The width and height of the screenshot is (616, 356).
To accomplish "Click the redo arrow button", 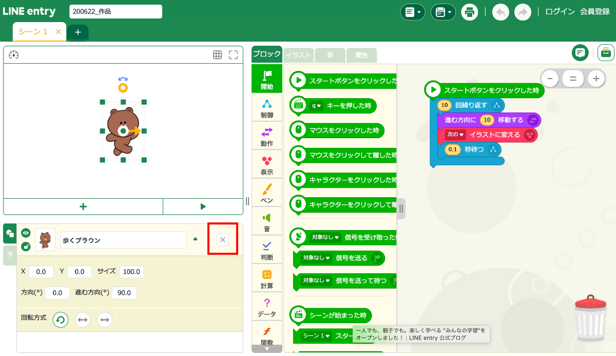I will pyautogui.click(x=523, y=12).
